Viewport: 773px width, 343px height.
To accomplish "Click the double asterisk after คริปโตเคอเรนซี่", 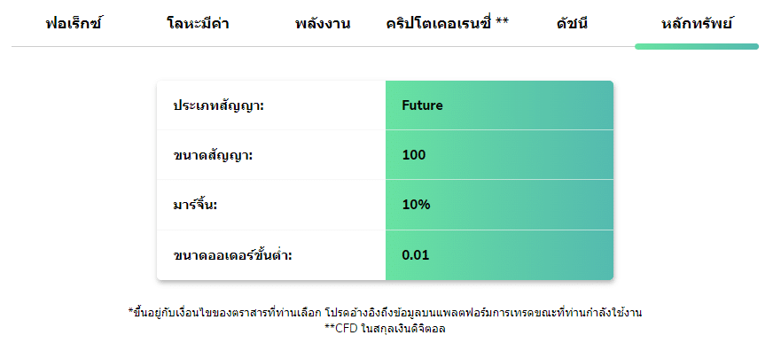I will (x=503, y=21).
